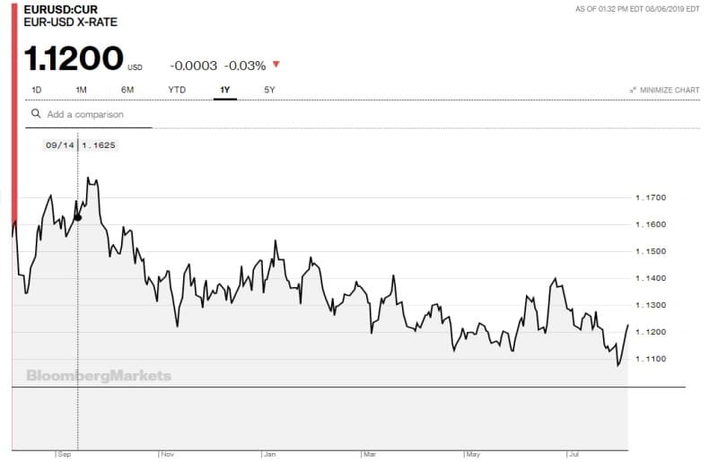Screen dimensions: 718x462
Task: Choose the 6M chart range
Action: 127,90
